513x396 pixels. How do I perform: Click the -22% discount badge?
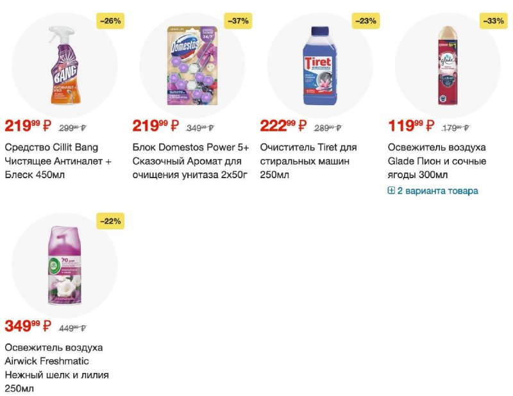click(x=110, y=221)
